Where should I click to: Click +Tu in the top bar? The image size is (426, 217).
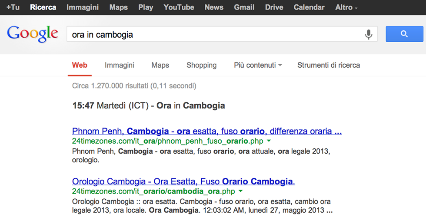[x=13, y=7]
